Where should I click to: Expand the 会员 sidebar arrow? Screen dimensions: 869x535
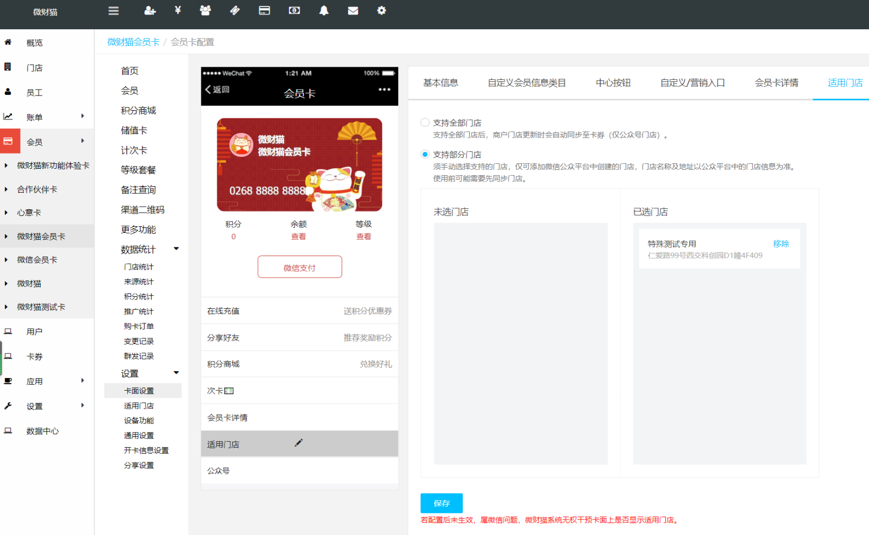[83, 141]
